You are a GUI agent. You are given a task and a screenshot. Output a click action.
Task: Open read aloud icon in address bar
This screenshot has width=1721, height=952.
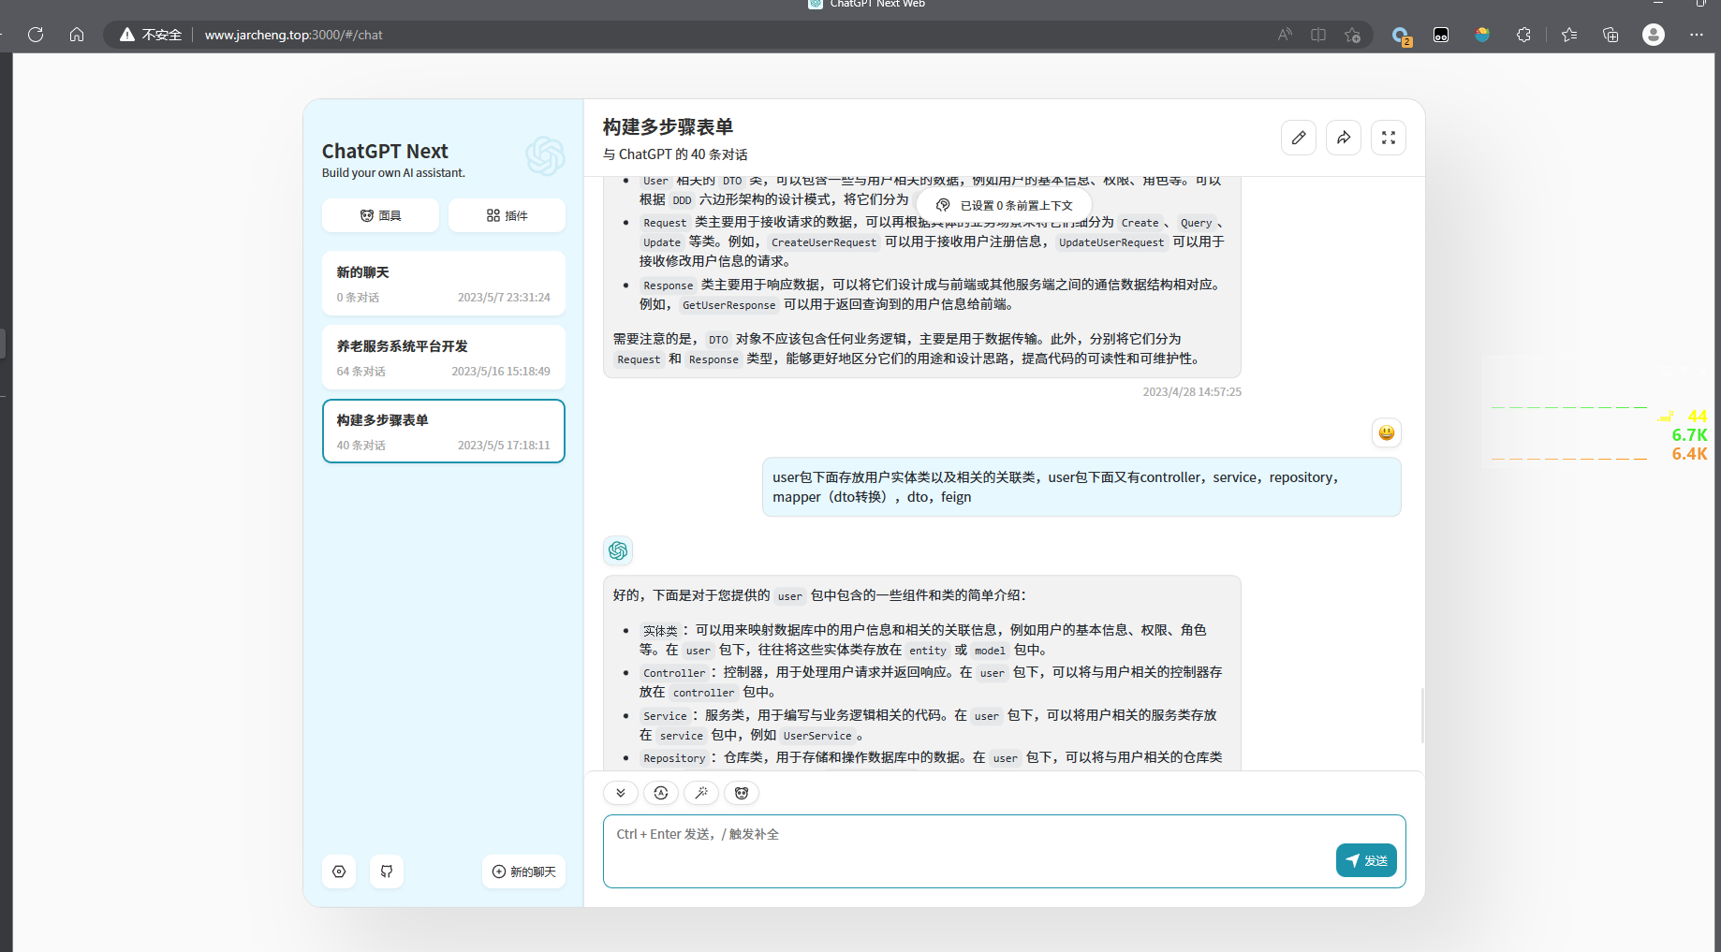(1285, 35)
